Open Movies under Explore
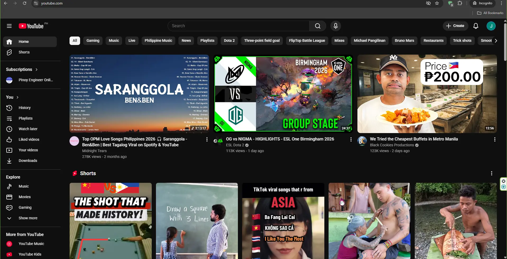The image size is (507, 259). [30, 197]
